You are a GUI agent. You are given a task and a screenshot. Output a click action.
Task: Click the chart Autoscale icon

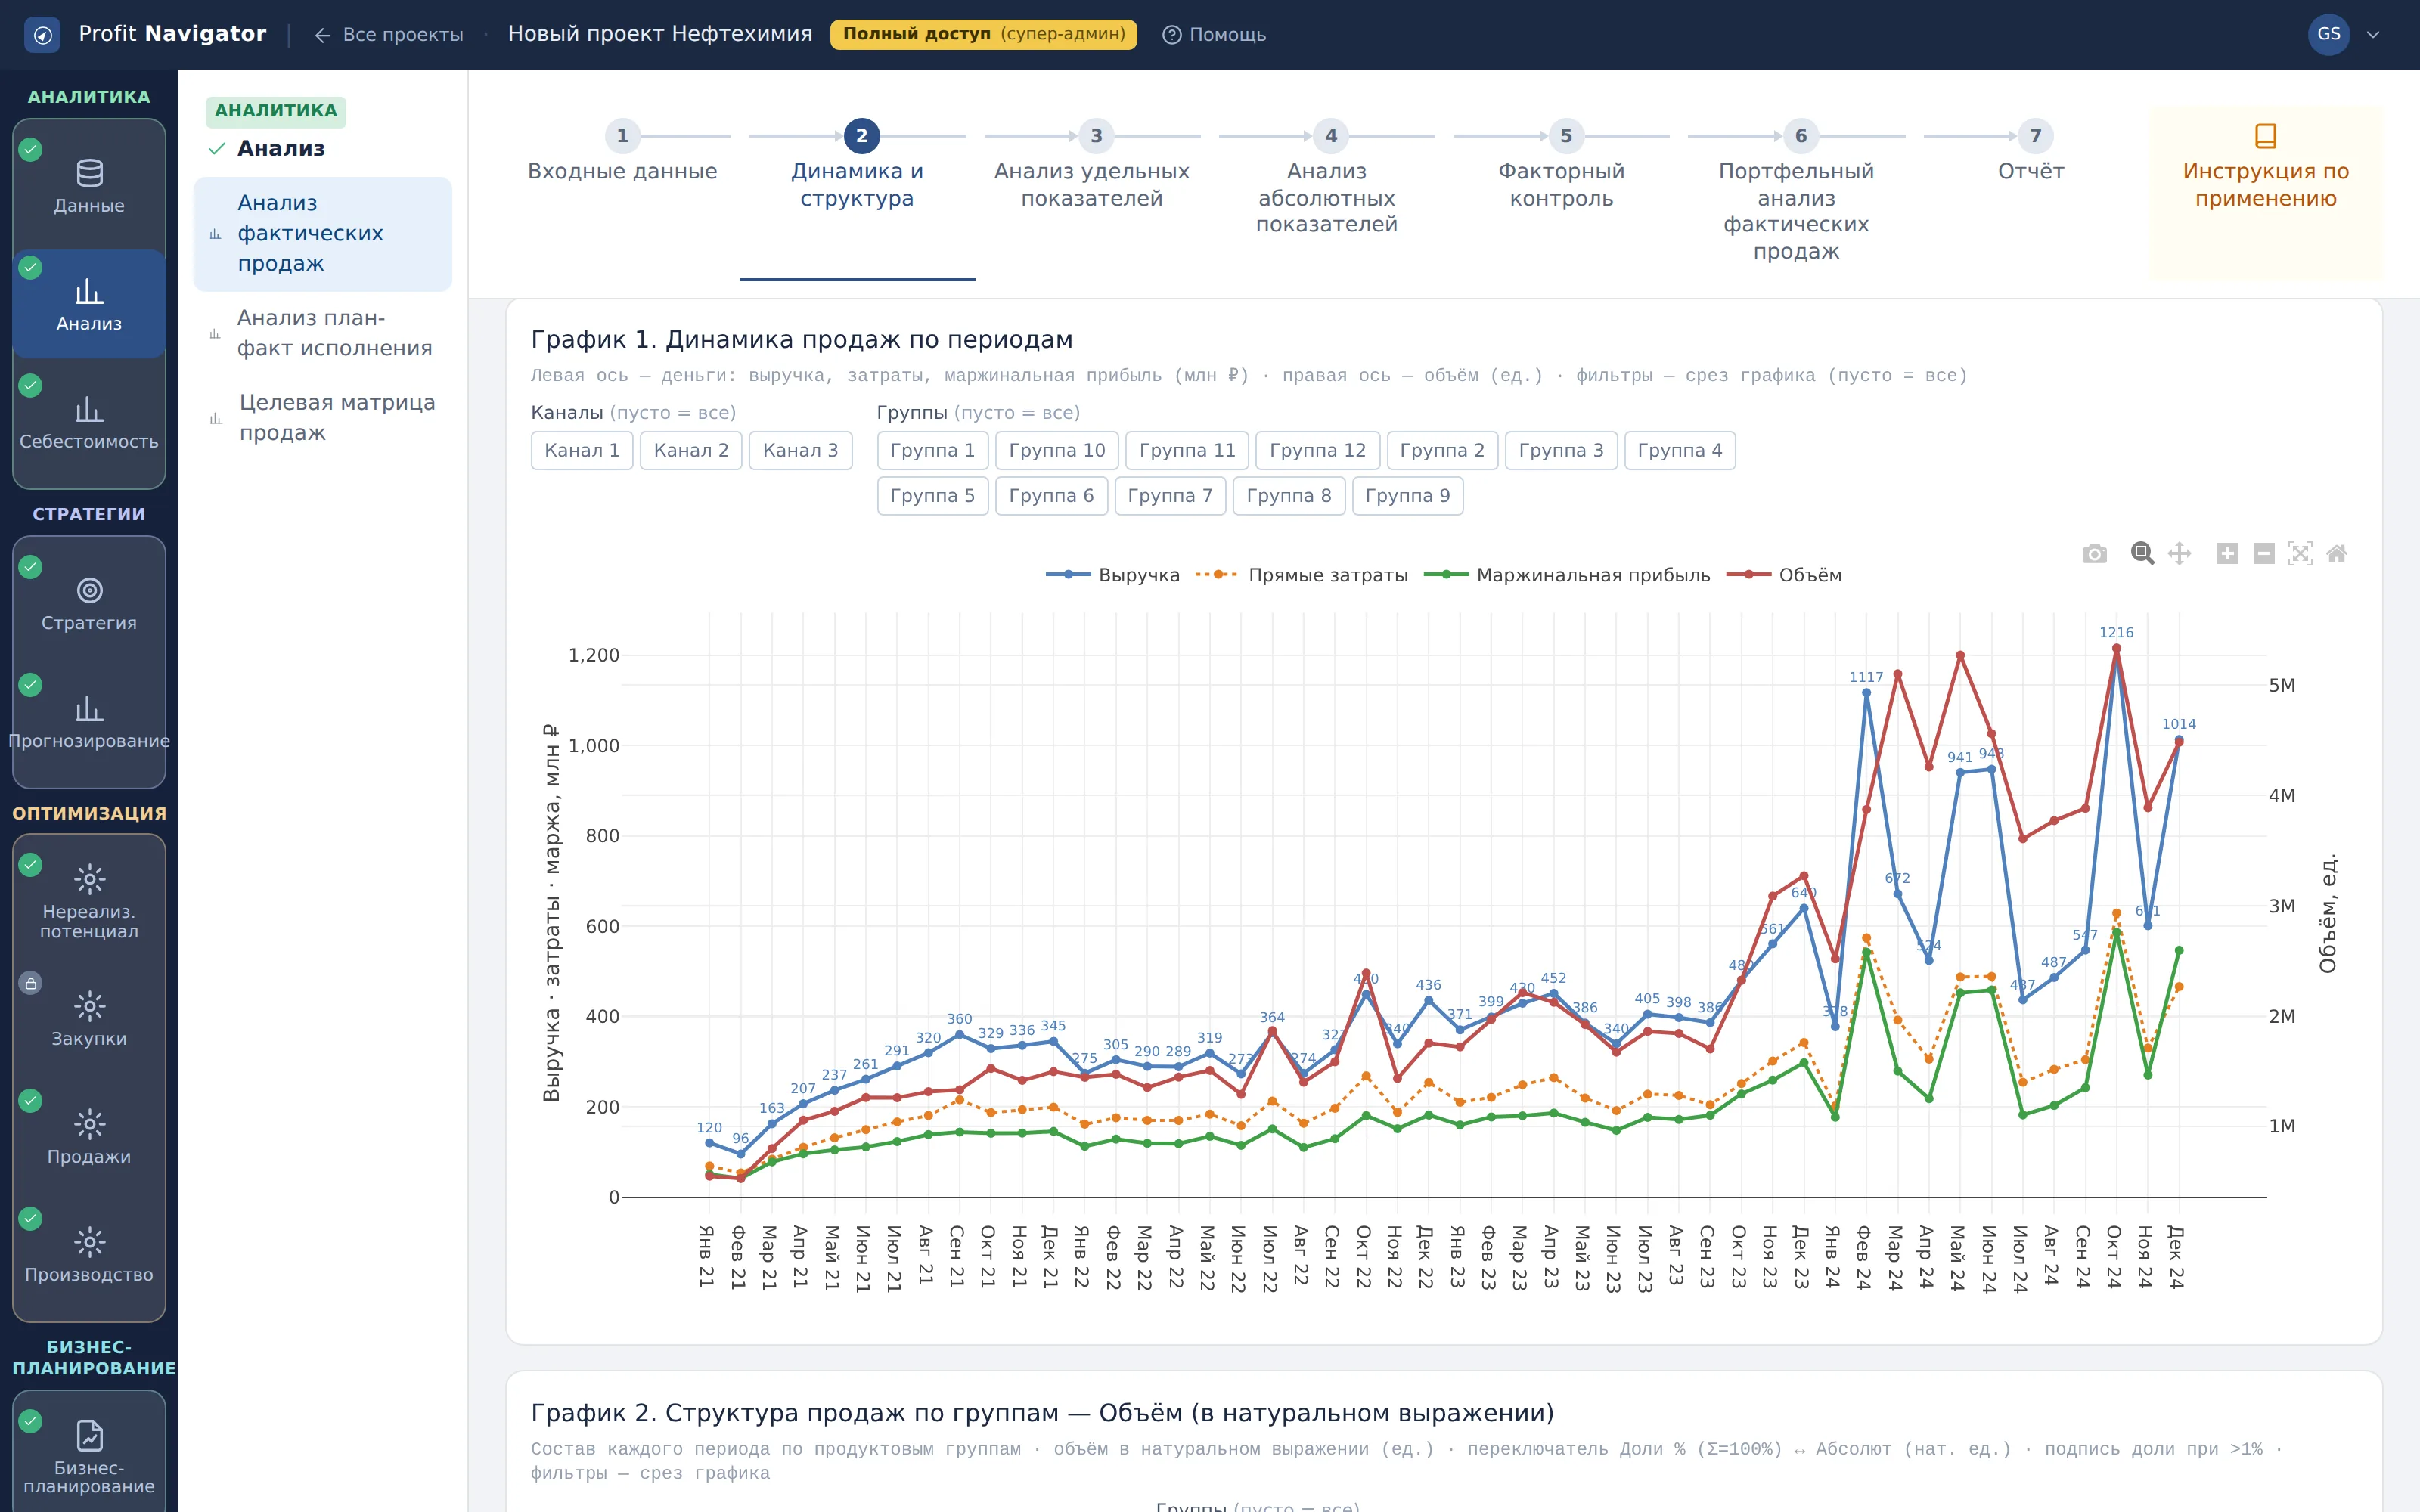pyautogui.click(x=2300, y=554)
